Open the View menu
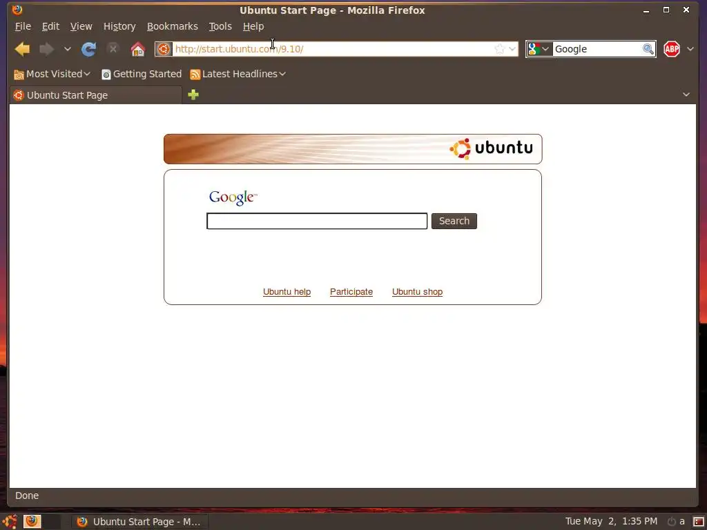The image size is (707, 530). tap(81, 27)
